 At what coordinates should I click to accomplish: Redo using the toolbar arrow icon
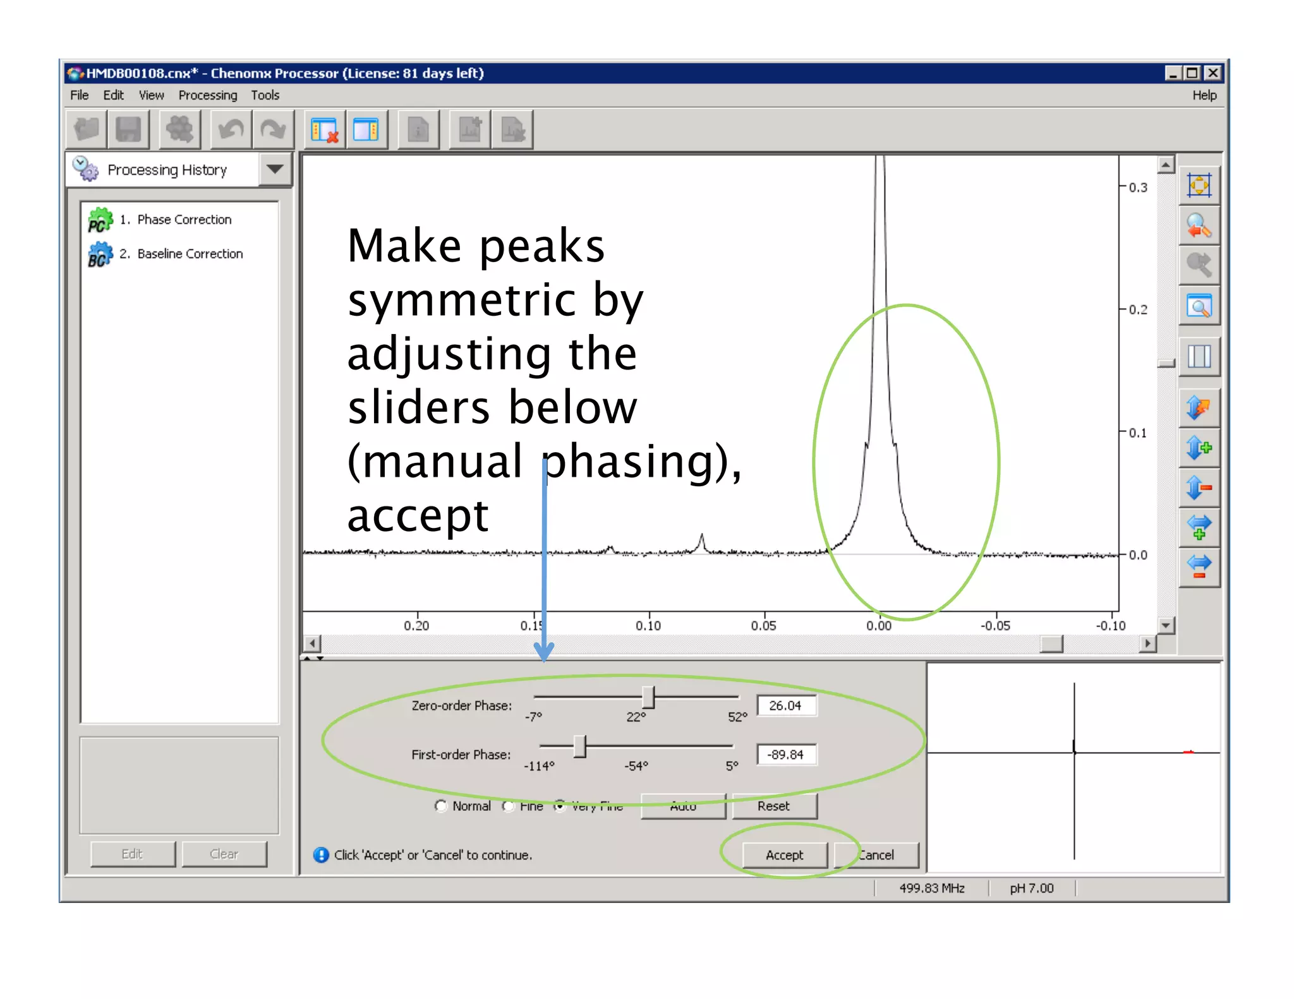tap(273, 130)
